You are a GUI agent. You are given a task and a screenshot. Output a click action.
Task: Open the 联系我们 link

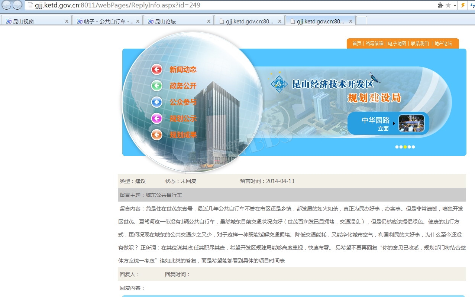point(420,43)
